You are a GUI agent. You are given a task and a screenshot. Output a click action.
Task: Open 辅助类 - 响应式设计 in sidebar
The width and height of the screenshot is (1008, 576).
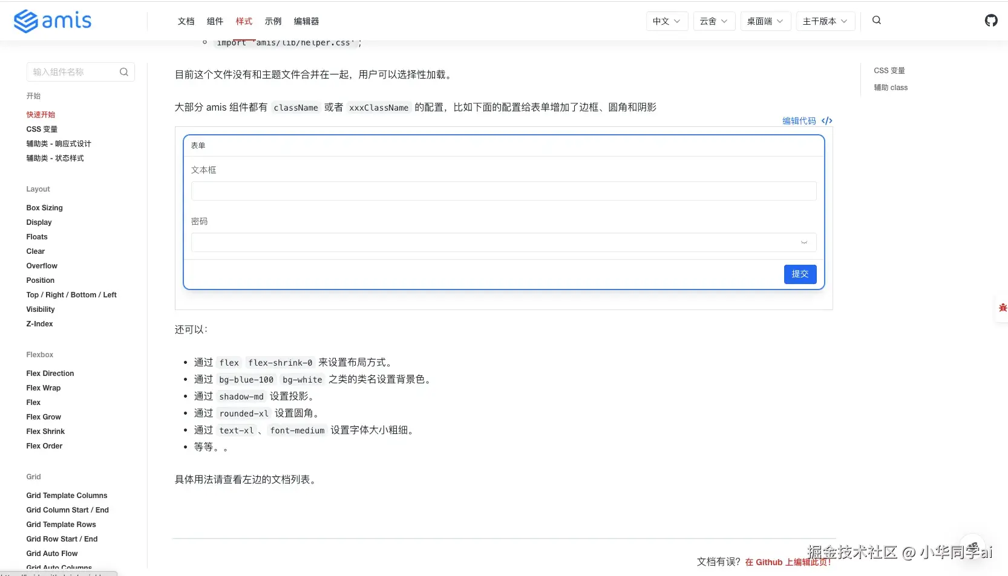(x=59, y=144)
